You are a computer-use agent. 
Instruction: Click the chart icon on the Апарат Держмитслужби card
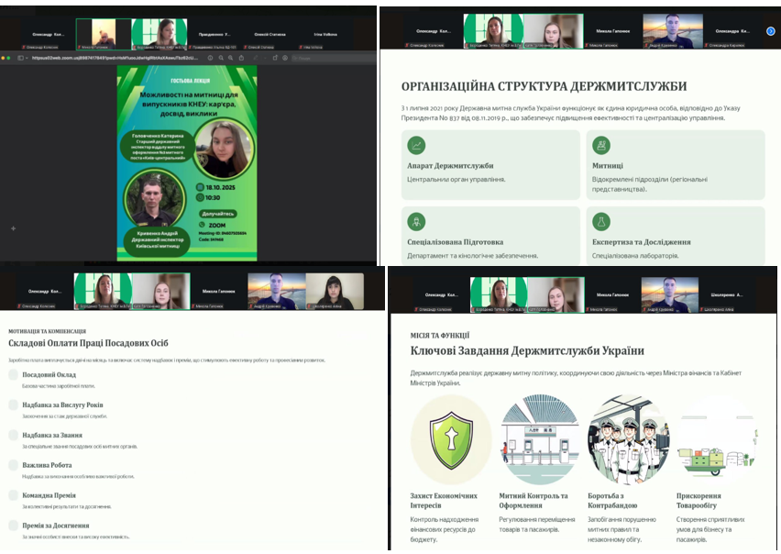point(416,145)
